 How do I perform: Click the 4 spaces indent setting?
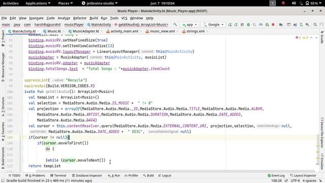pyautogui.click(x=309, y=181)
